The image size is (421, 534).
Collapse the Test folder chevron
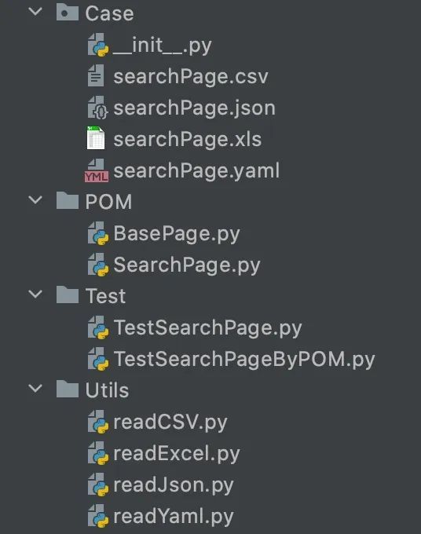35,294
